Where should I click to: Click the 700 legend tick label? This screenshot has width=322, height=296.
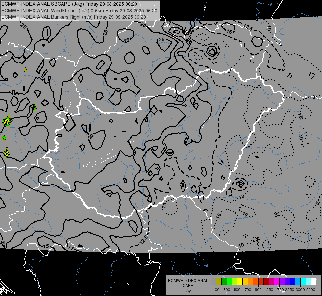click(x=248, y=290)
